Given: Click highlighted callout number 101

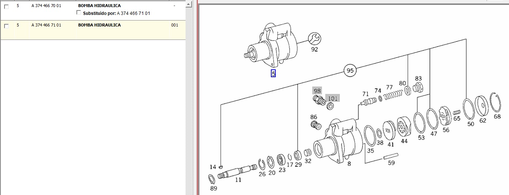Looking at the screenshot, I should click(332, 98).
